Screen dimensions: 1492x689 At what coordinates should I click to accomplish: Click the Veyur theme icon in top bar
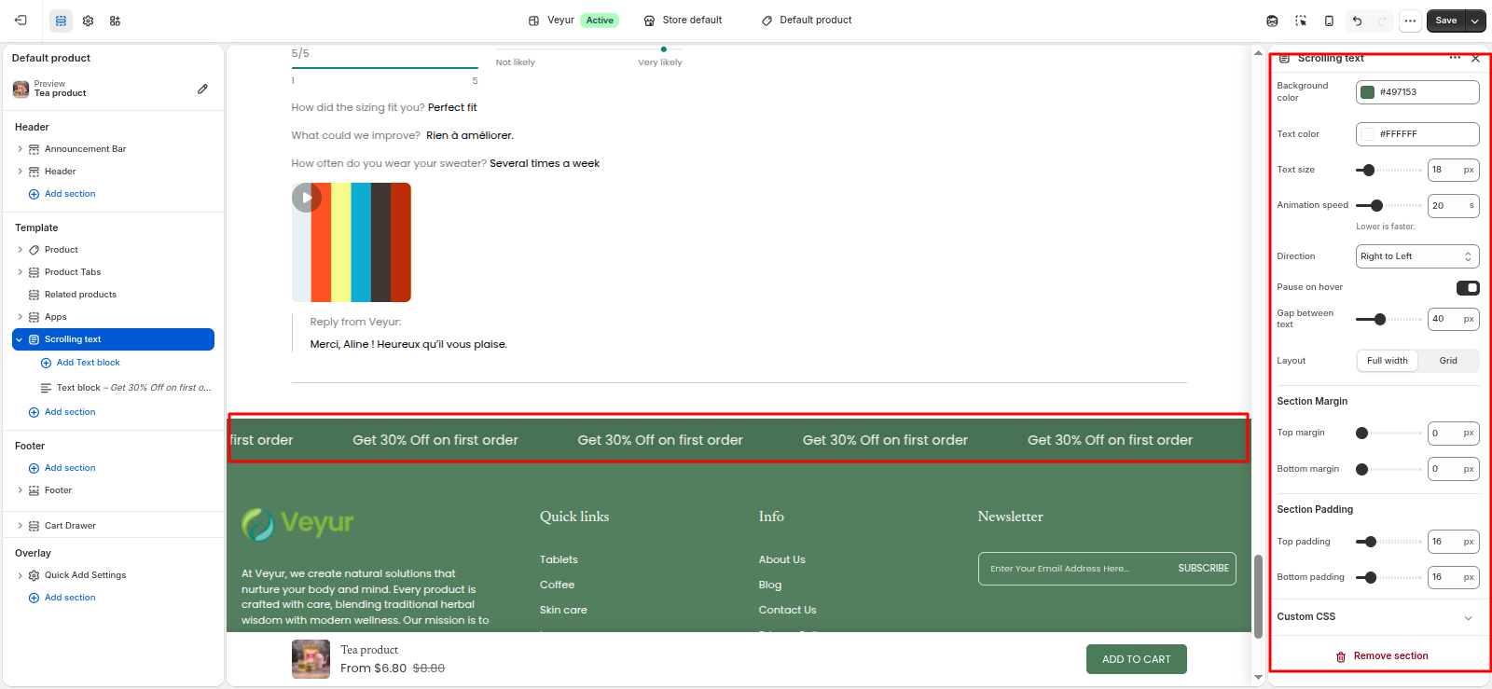533,21
